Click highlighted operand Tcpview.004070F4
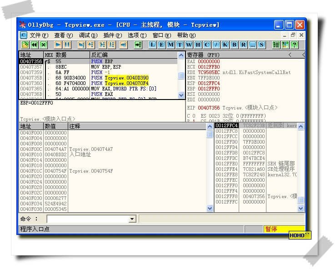The width and height of the screenshot is (336, 269). (x=127, y=83)
